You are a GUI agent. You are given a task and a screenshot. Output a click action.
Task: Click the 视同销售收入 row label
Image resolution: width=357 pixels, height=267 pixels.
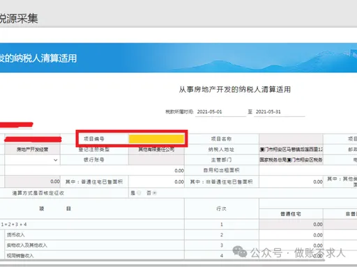(20, 256)
